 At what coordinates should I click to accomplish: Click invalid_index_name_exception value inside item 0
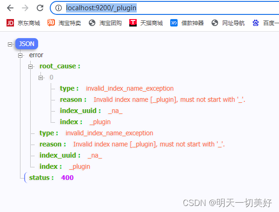point(130,89)
